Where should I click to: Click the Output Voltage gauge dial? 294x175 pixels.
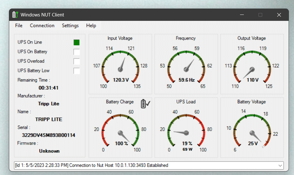252,67
